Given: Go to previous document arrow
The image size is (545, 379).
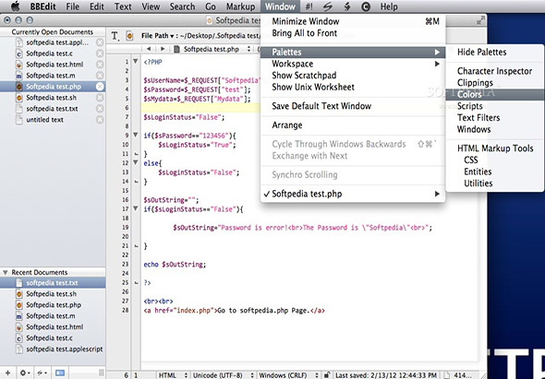Looking at the screenshot, I should pyautogui.click(x=149, y=49).
